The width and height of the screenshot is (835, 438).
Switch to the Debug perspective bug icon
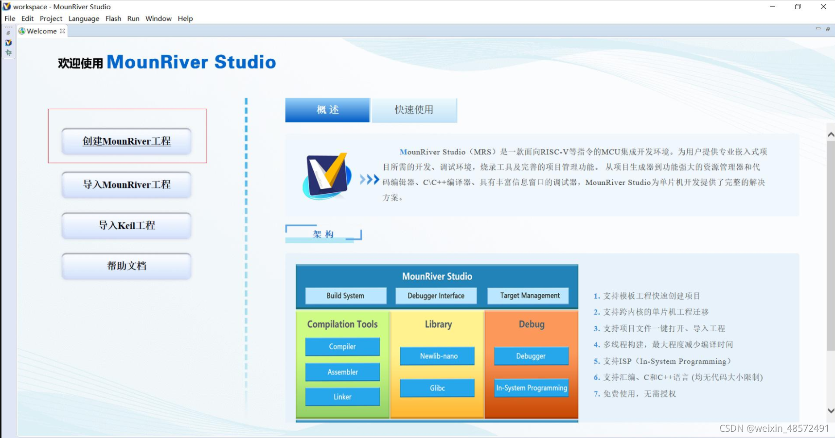8,52
